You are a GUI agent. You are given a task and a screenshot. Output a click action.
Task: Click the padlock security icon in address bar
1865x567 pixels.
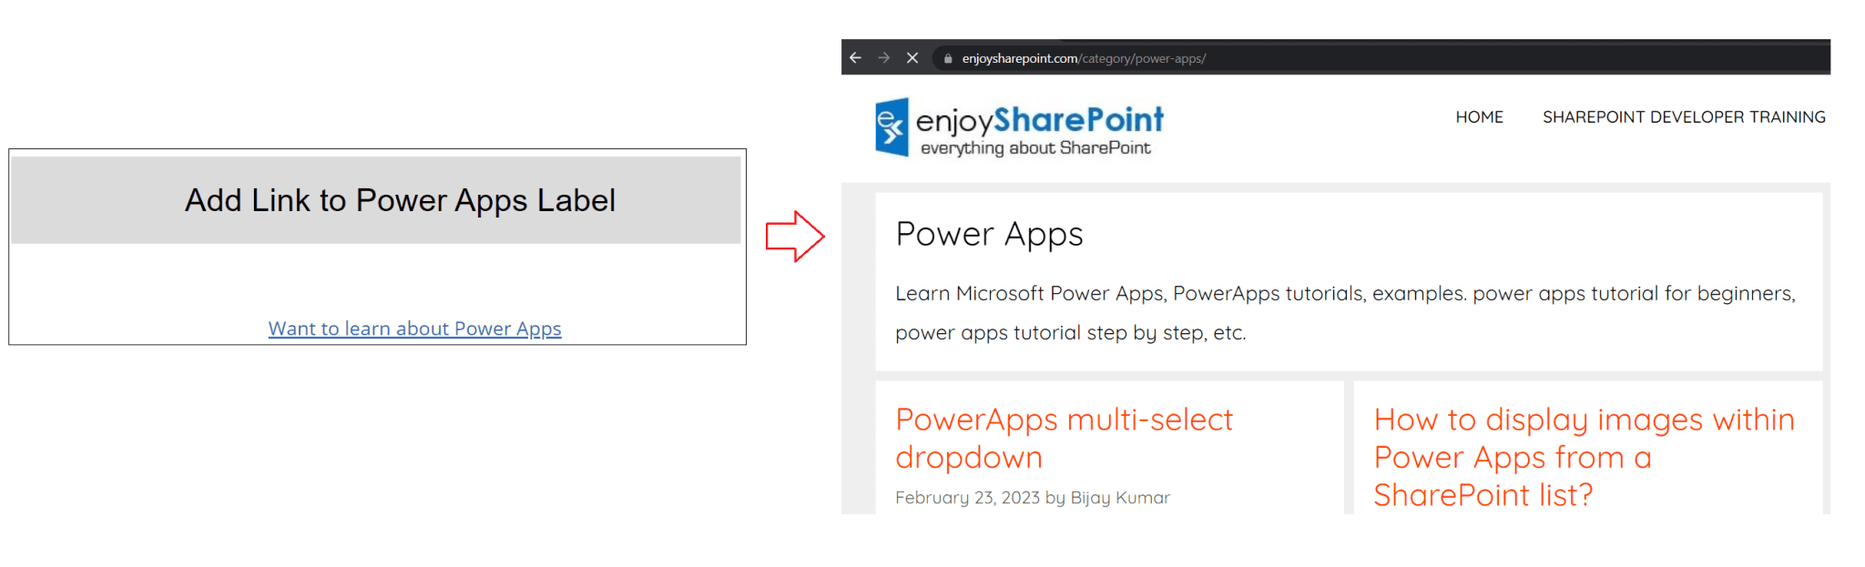[947, 57]
